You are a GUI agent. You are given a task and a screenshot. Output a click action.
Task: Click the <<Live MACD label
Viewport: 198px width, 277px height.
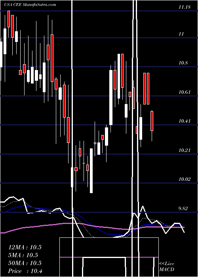167,267
